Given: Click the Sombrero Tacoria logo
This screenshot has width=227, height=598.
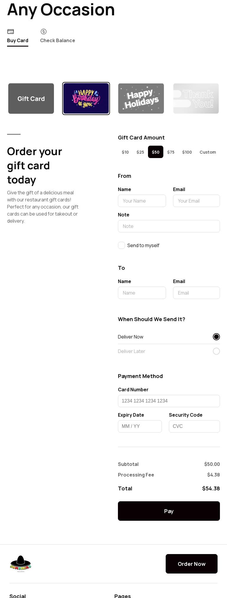Looking at the screenshot, I should pyautogui.click(x=20, y=563).
